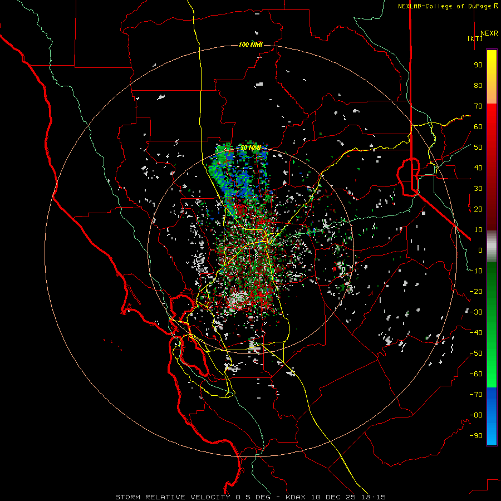Select the -90 value on velocity scale
This screenshot has height=501, width=501.
click(476, 436)
